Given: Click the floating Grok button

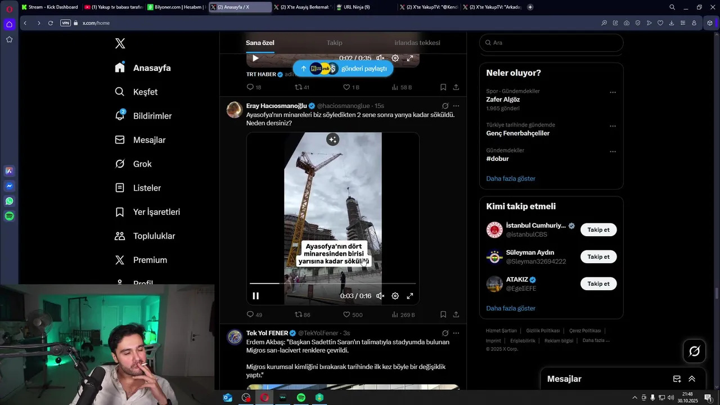Looking at the screenshot, I should coord(695,351).
